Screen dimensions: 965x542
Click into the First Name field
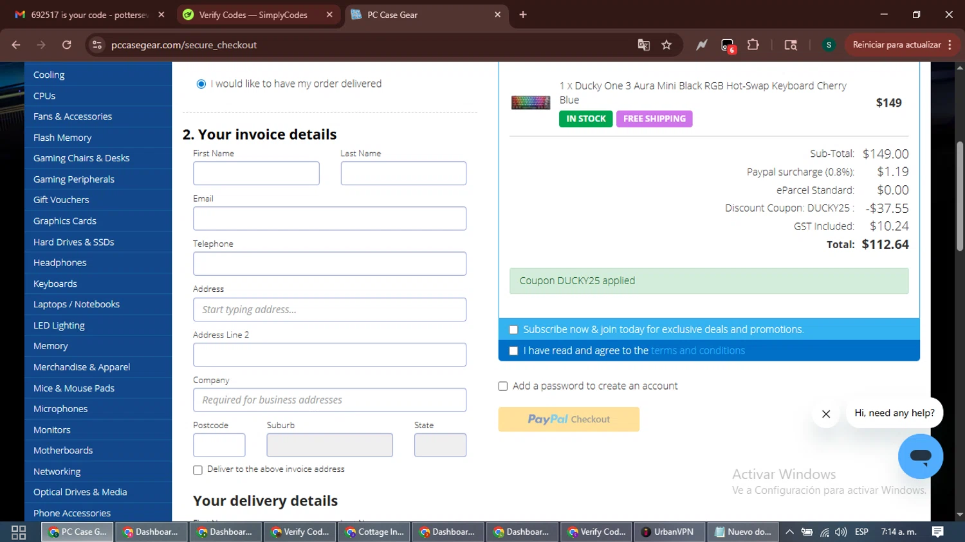point(256,174)
